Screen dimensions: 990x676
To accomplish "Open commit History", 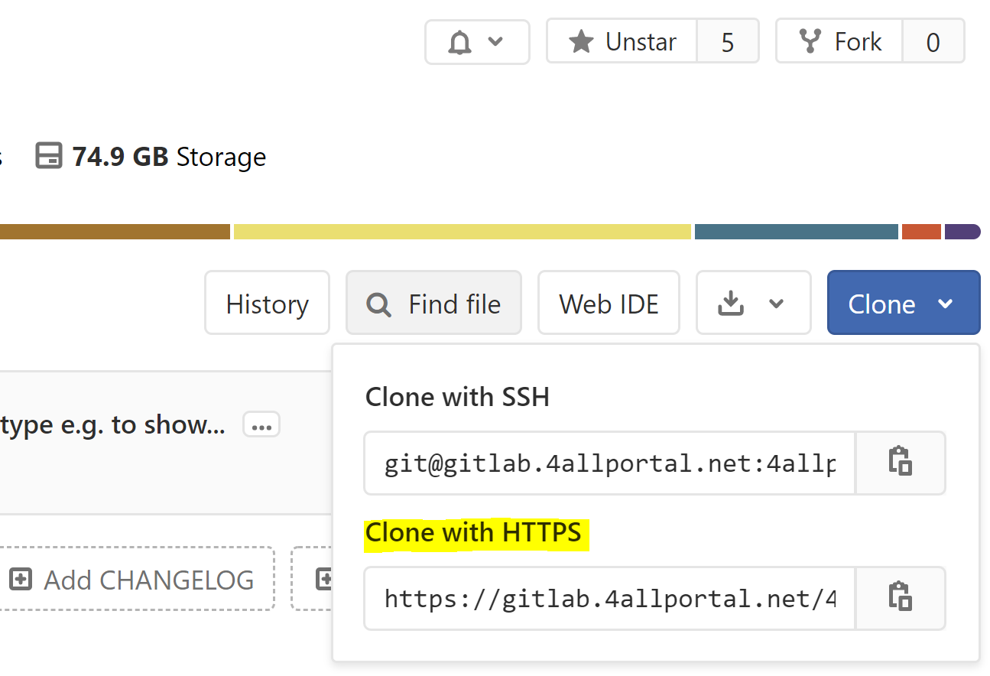I will pyautogui.click(x=267, y=303).
